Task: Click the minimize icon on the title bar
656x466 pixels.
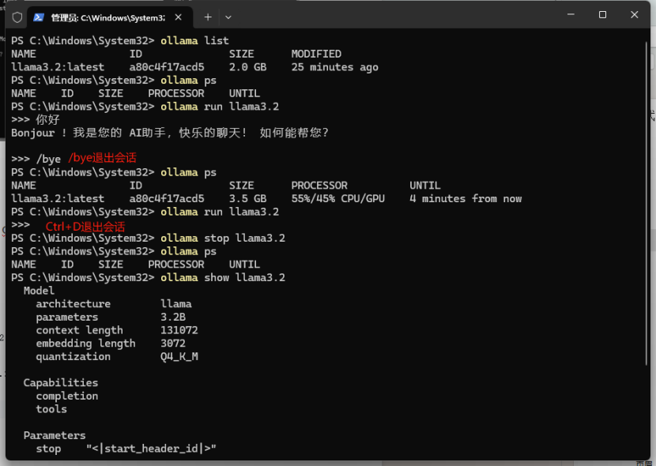Action: click(x=570, y=15)
